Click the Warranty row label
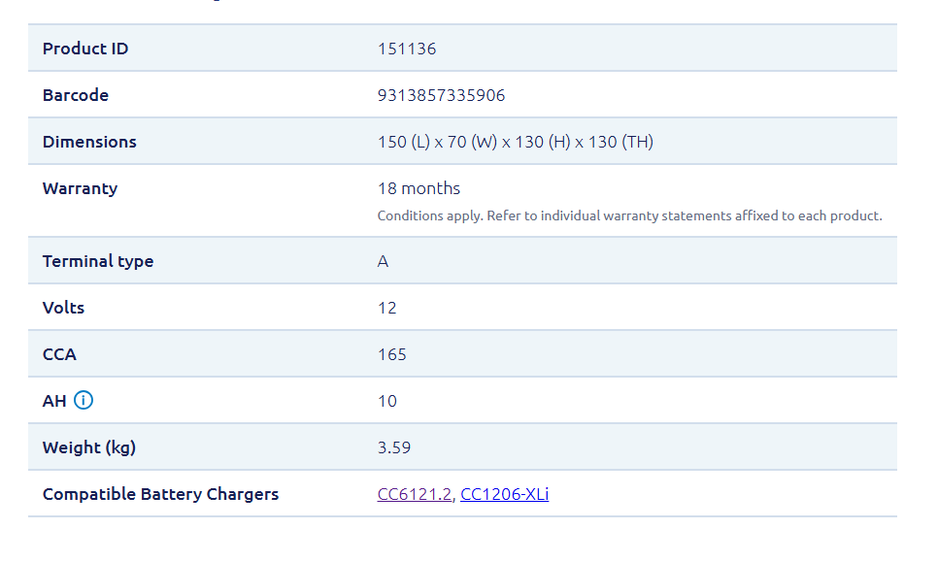This screenshot has height=562, width=938. [x=80, y=188]
